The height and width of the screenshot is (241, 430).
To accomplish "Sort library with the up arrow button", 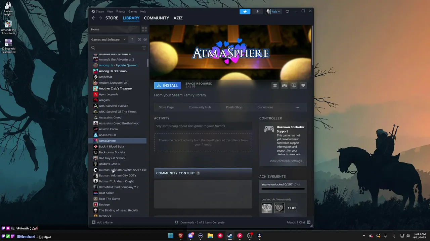I will pyautogui.click(x=132, y=39).
